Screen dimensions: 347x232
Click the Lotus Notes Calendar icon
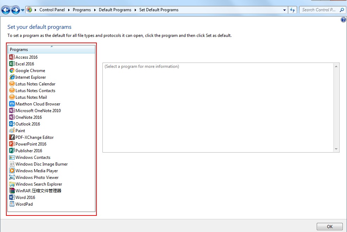[12, 84]
